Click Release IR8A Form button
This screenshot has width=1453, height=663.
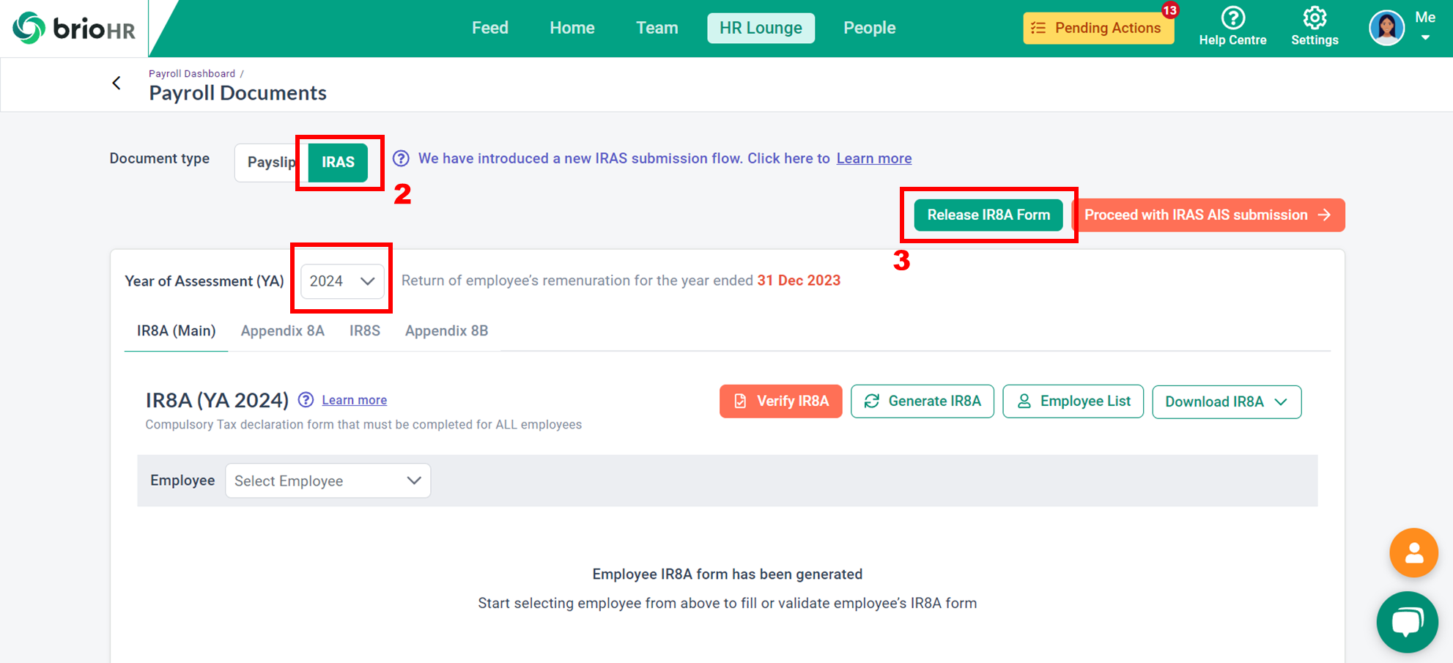[x=988, y=215]
